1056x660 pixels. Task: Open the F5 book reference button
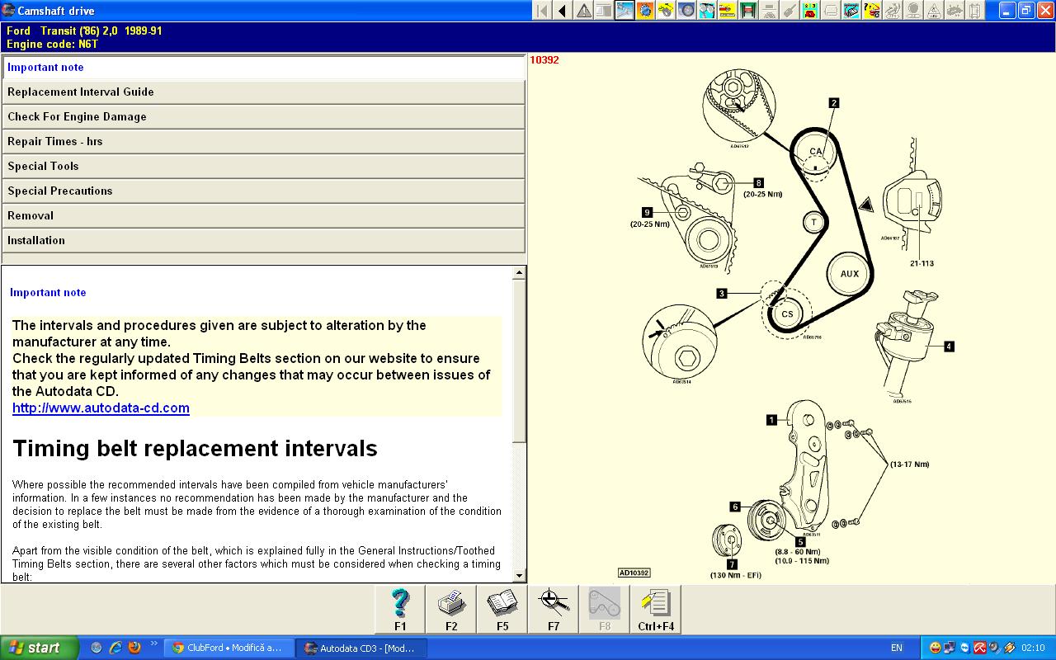(502, 610)
